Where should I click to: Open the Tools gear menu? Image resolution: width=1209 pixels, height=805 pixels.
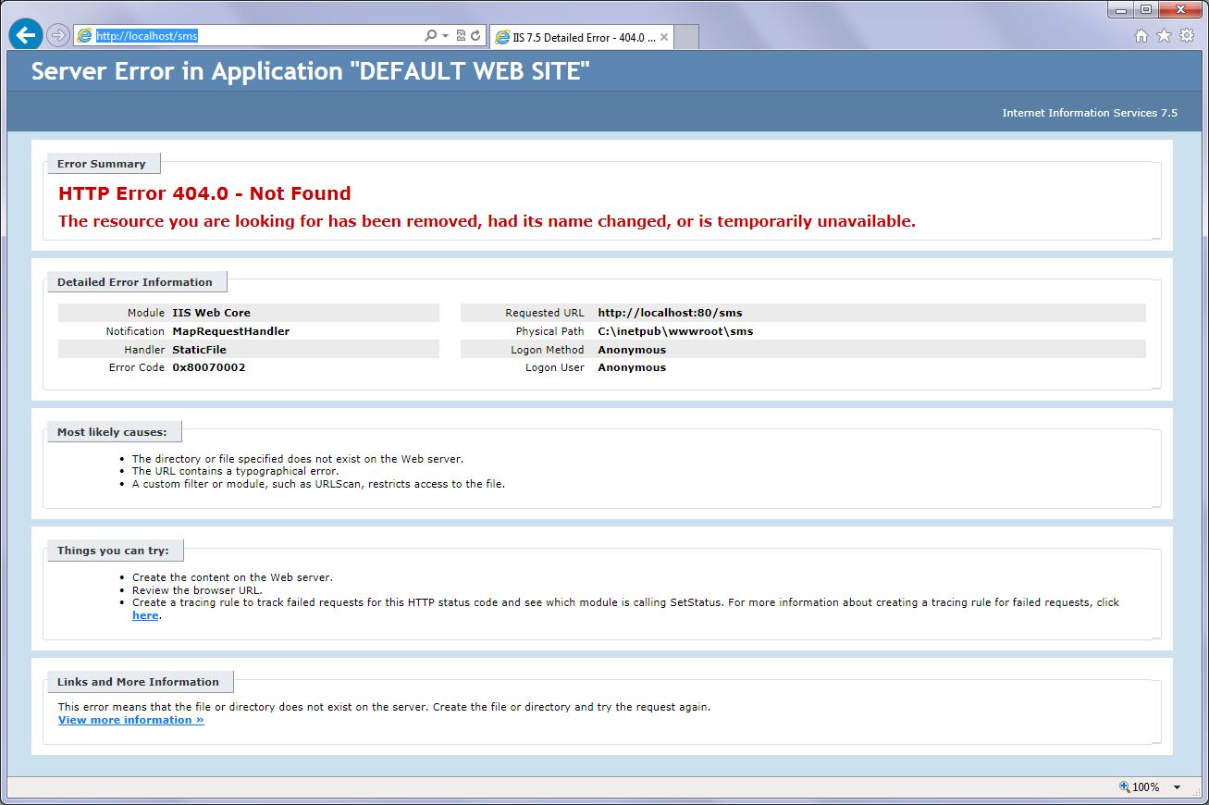tap(1186, 36)
